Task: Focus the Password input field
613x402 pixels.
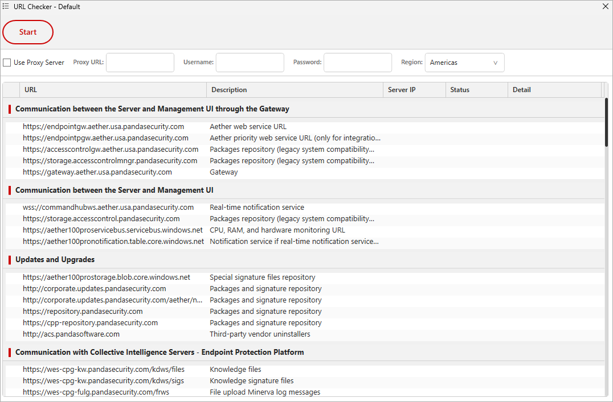Action: (358, 63)
